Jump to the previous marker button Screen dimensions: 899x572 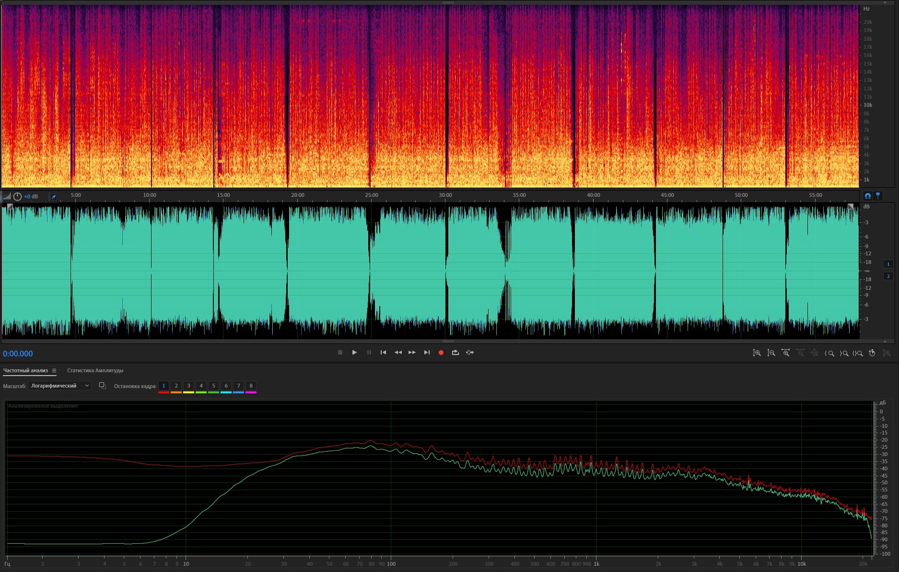(x=383, y=353)
